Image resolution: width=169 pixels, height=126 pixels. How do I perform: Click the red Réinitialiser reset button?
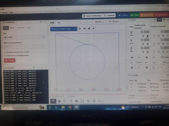point(161,15)
